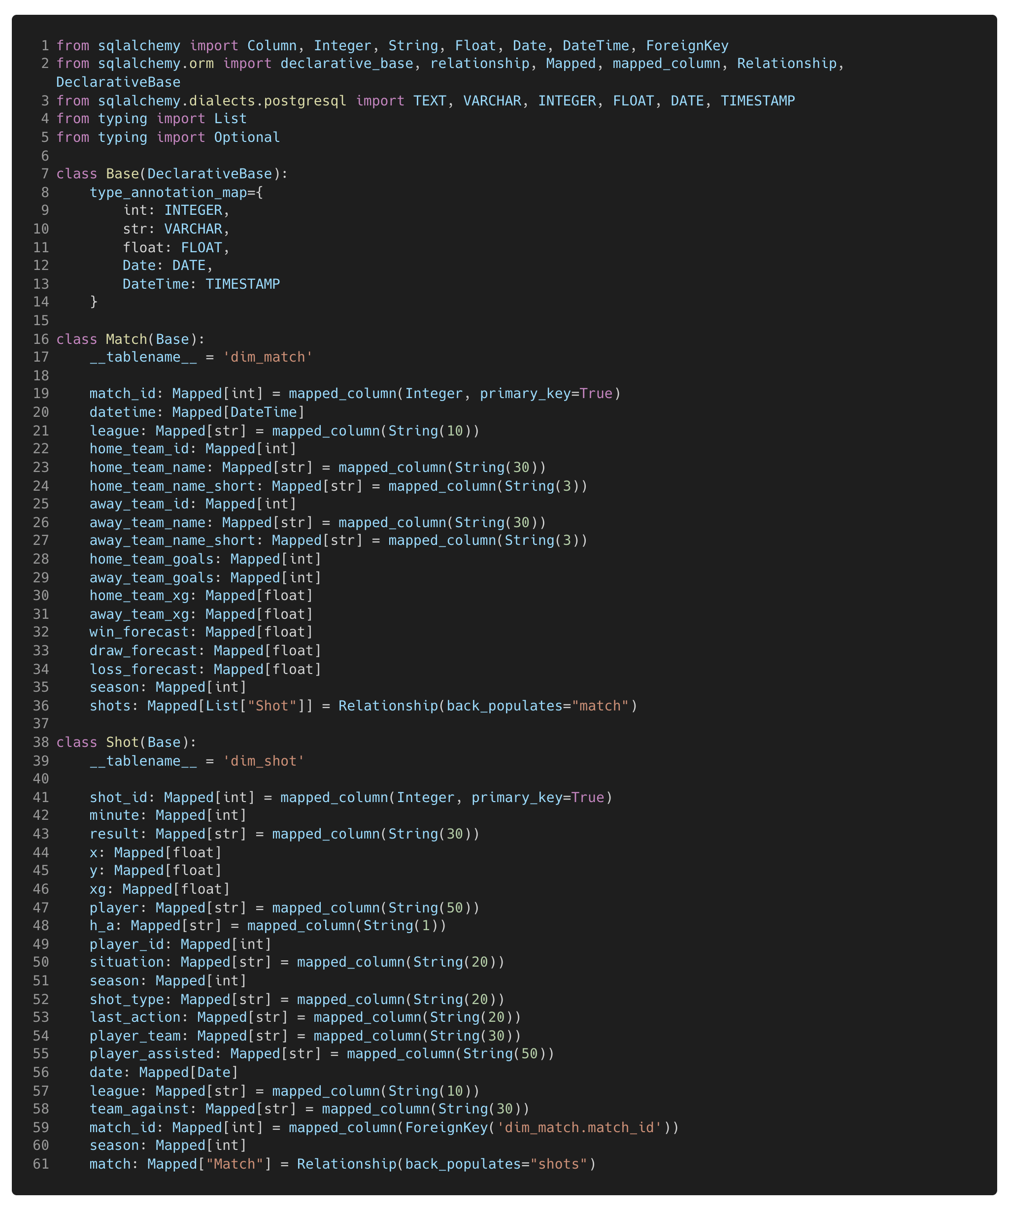Click 'win_forecast' field name
The image size is (1009, 1210).
point(139,632)
